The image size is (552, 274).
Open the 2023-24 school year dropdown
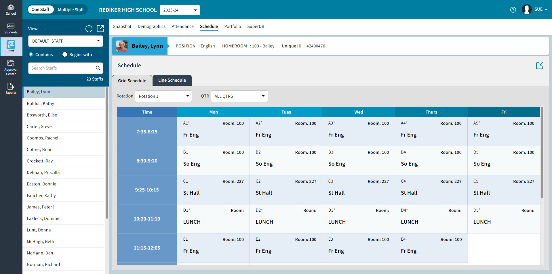pyautogui.click(x=180, y=10)
